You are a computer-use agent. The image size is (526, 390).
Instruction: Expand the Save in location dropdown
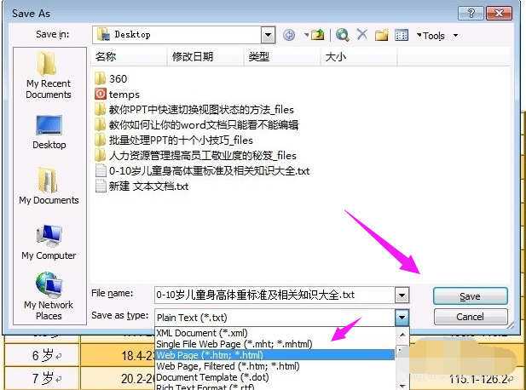pos(269,35)
